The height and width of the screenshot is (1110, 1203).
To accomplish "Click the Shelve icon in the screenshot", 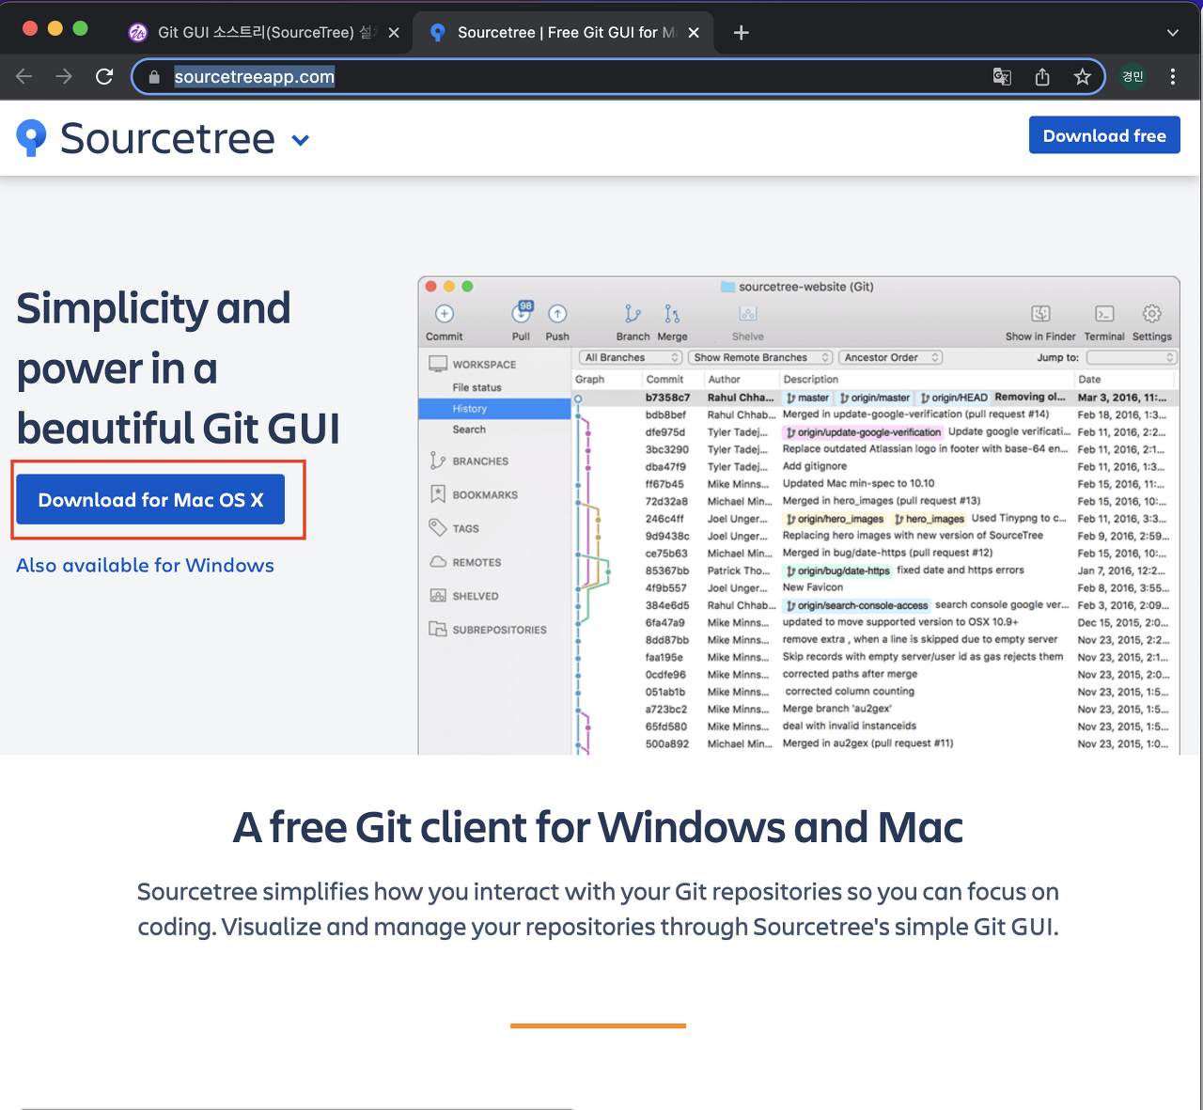I will pos(748,314).
